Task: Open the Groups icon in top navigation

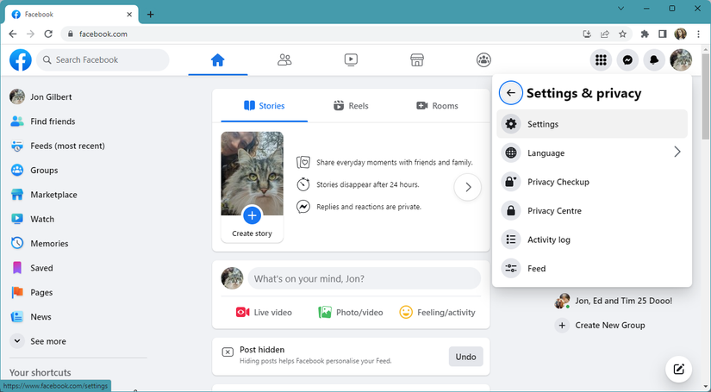Action: [x=483, y=59]
